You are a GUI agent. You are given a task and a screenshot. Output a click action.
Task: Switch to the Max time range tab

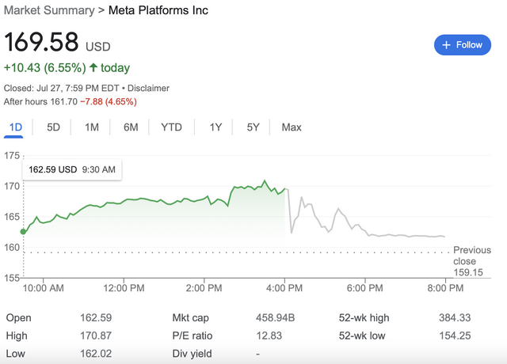pyautogui.click(x=292, y=127)
